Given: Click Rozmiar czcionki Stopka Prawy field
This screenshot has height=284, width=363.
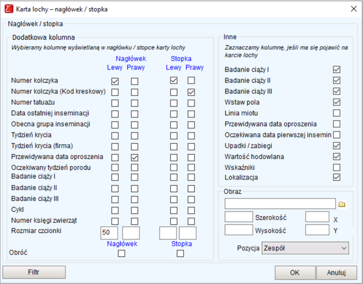Looking at the screenshot, I should pos(188,233).
